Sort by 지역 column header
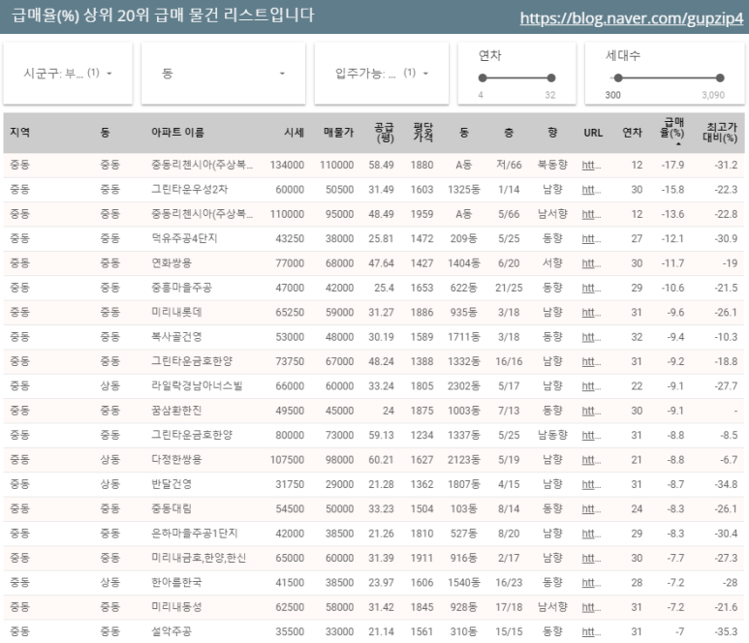749x643 pixels. (20, 133)
